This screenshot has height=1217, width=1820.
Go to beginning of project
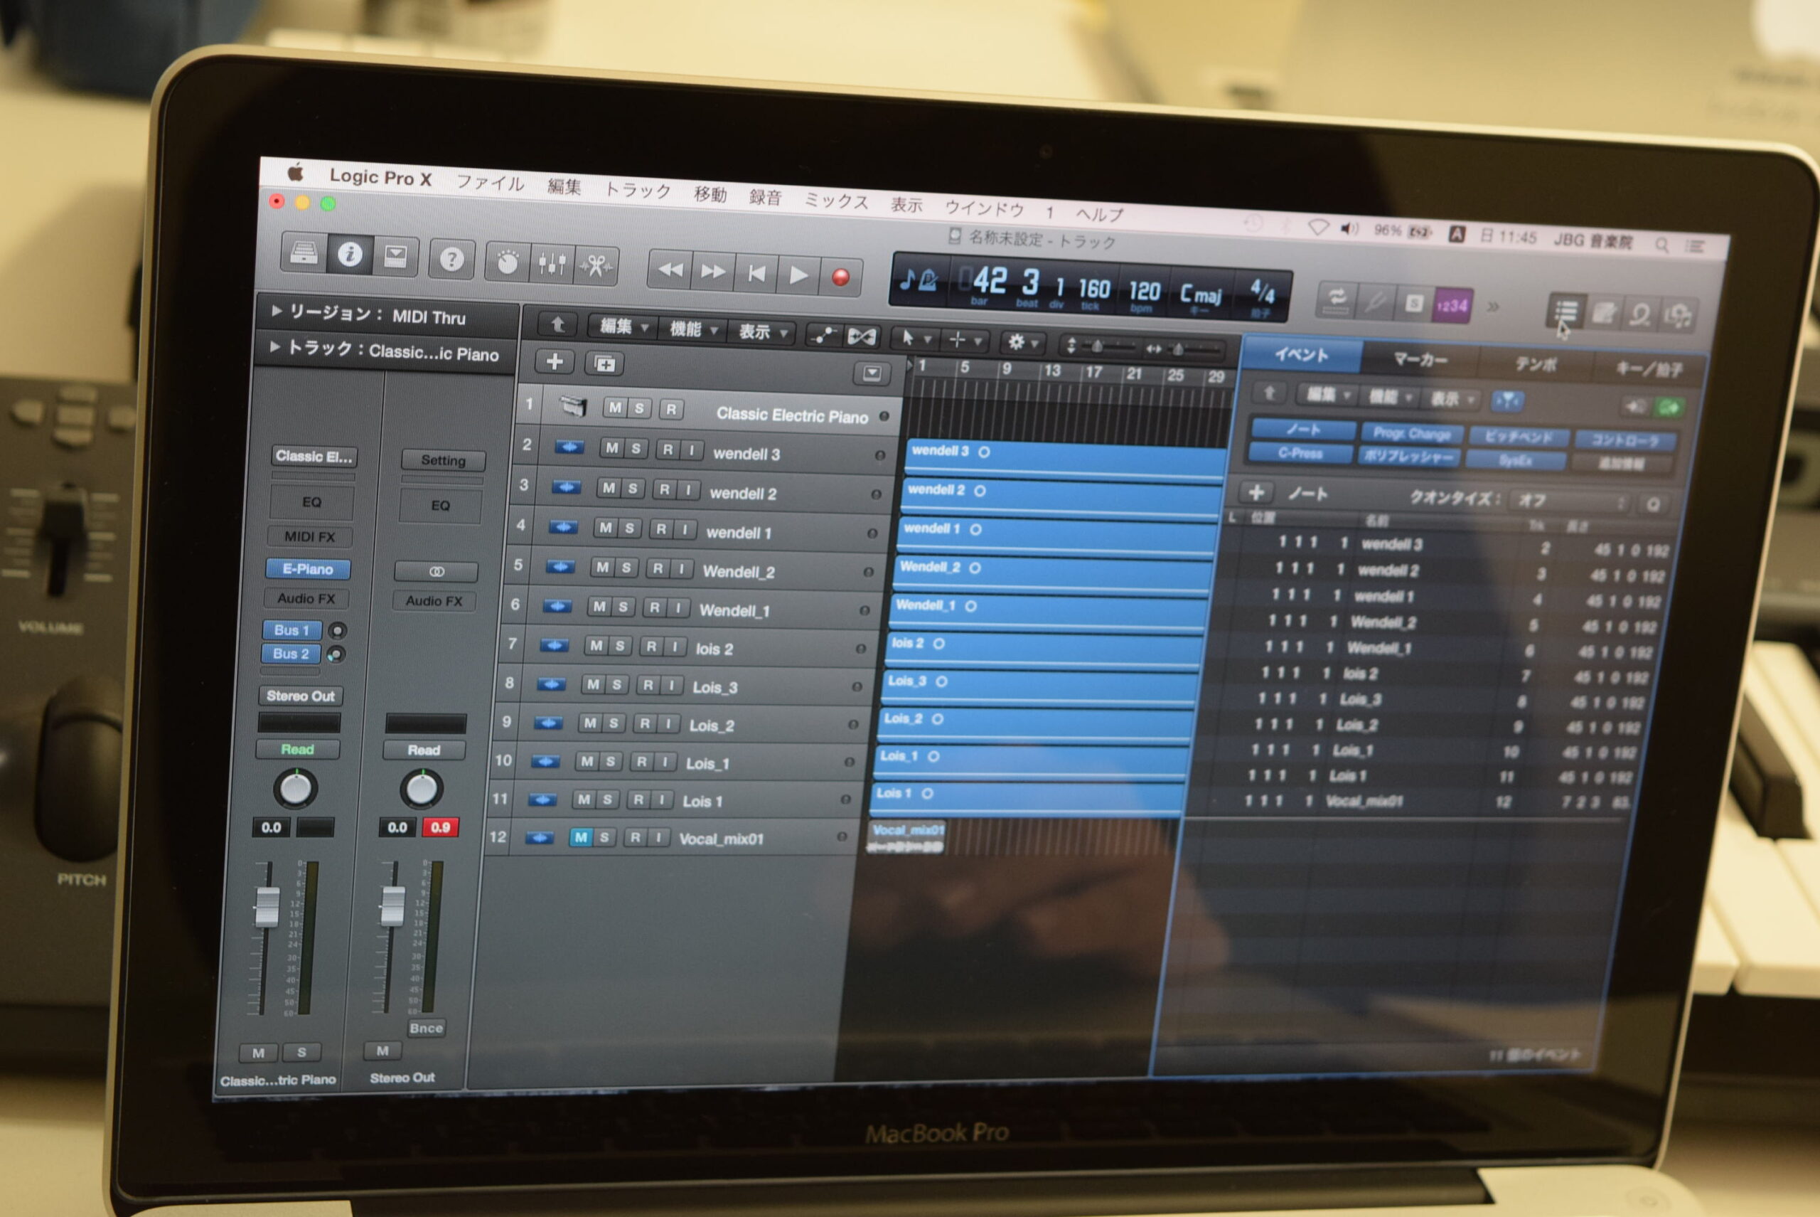tap(756, 273)
